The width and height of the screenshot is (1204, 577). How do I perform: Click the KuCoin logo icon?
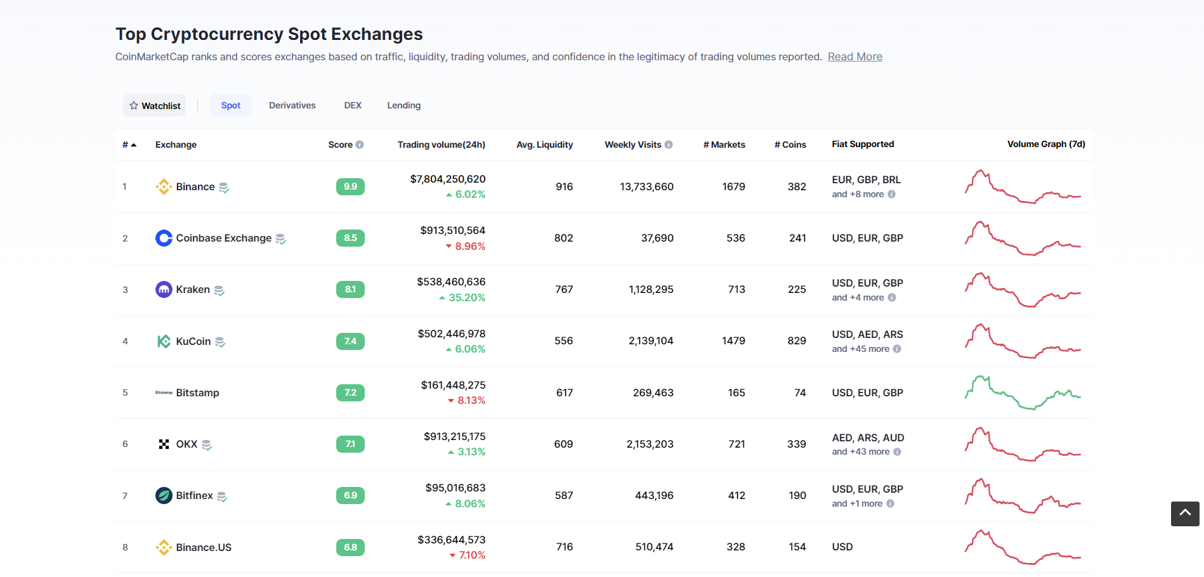coord(164,341)
